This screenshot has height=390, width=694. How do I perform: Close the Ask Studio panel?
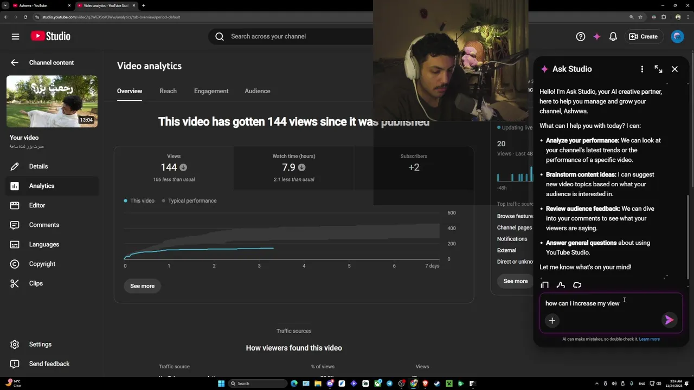674,69
